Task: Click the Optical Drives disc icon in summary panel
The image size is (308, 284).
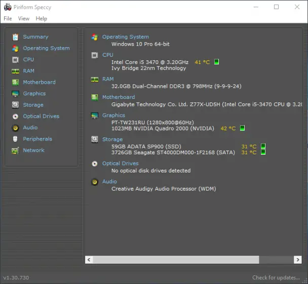Action: point(95,164)
